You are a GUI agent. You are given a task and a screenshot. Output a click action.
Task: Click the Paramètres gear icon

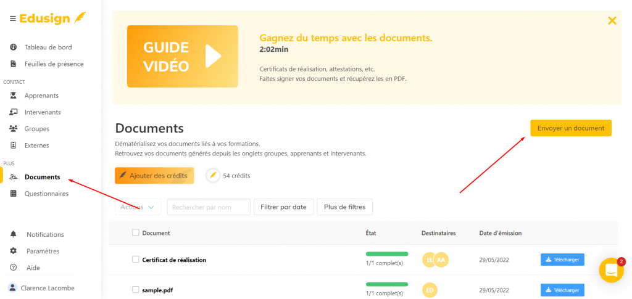[14, 251]
